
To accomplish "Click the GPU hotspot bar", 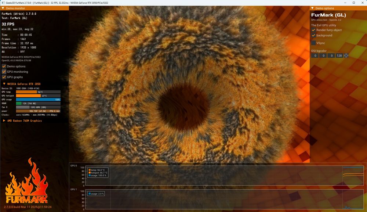I will click(x=38, y=96).
